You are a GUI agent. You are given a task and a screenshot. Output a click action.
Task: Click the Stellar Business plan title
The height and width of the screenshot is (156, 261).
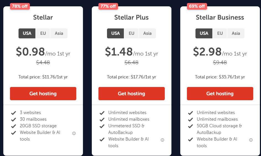[x=220, y=17]
